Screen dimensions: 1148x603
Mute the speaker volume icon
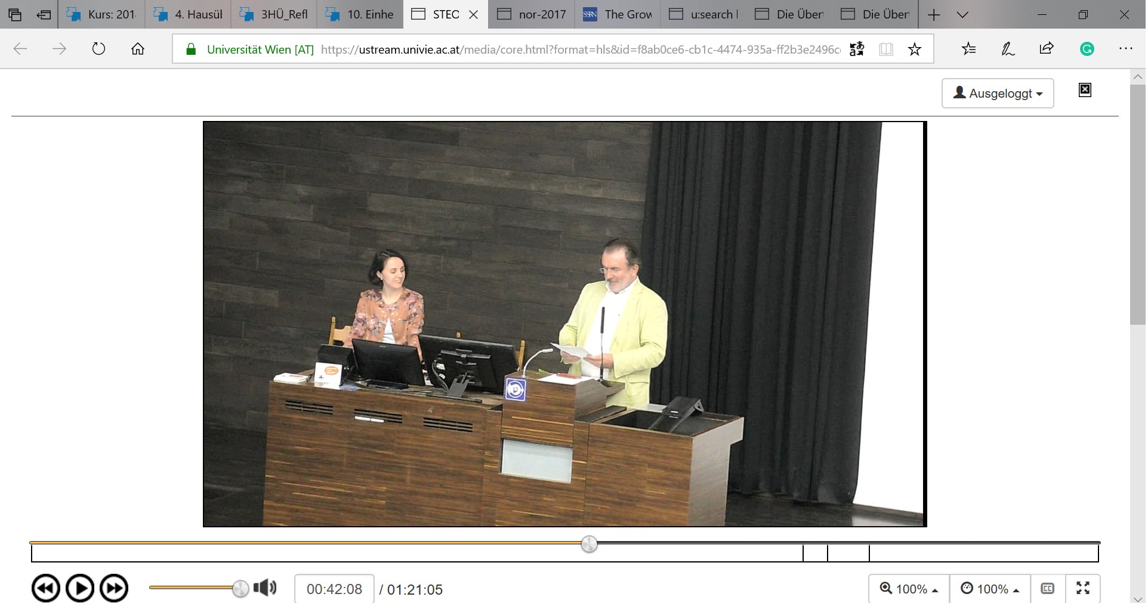[x=265, y=588]
